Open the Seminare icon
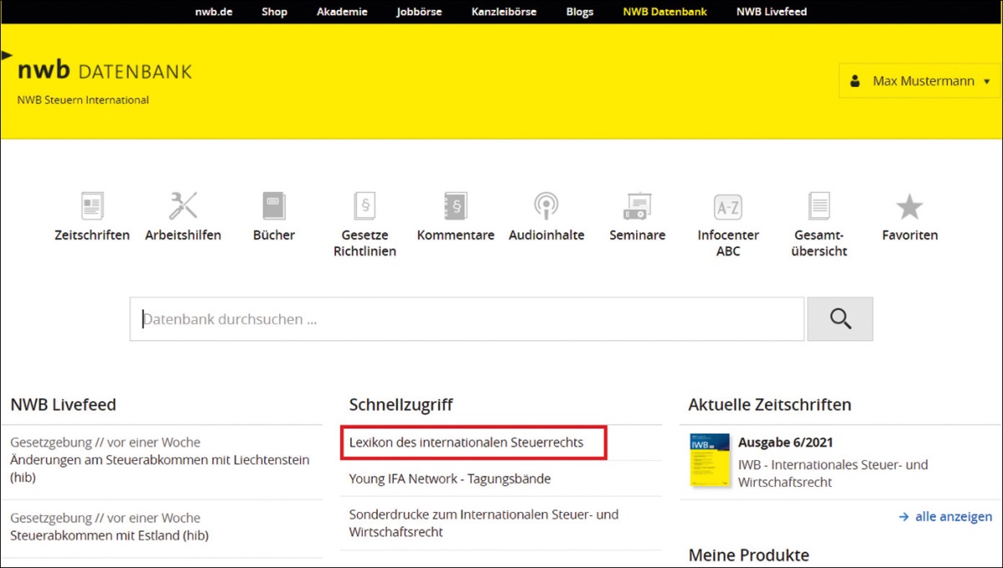 (637, 205)
